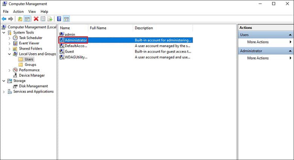Click the Device Manager icon
The height and width of the screenshot is (160, 294).
click(15, 75)
